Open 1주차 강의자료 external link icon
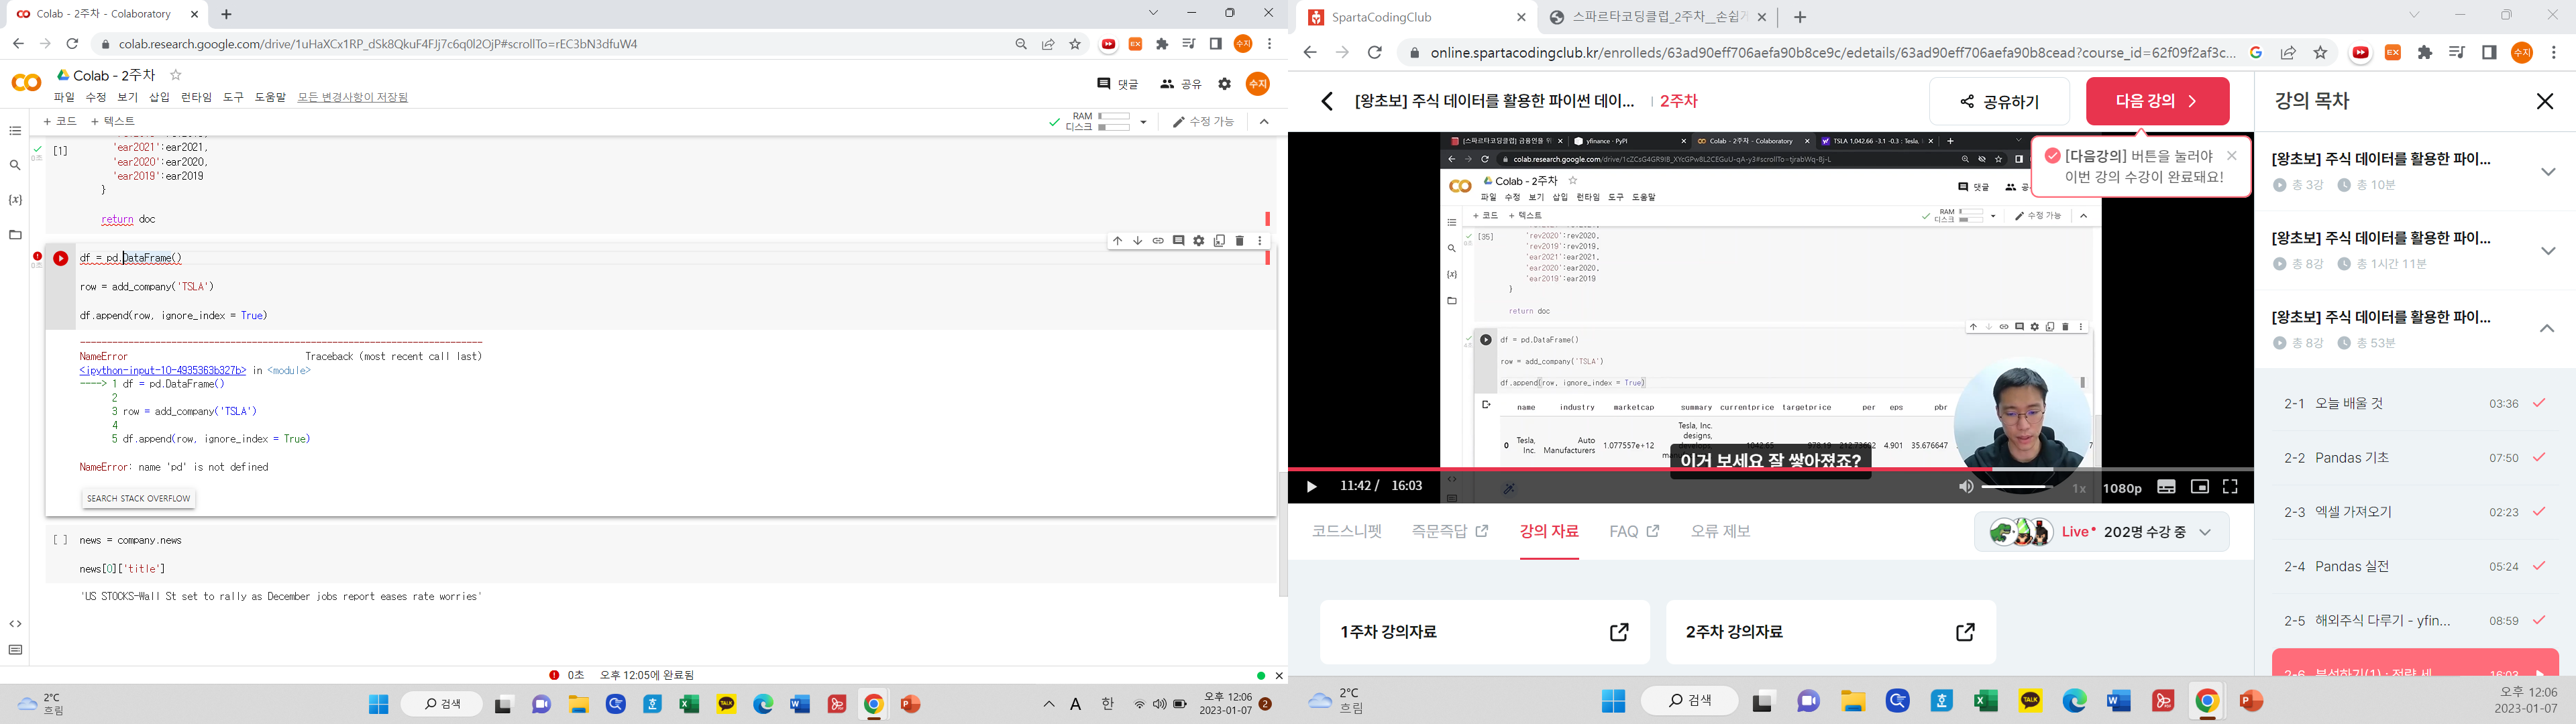Image resolution: width=2576 pixels, height=724 pixels. point(1619,632)
